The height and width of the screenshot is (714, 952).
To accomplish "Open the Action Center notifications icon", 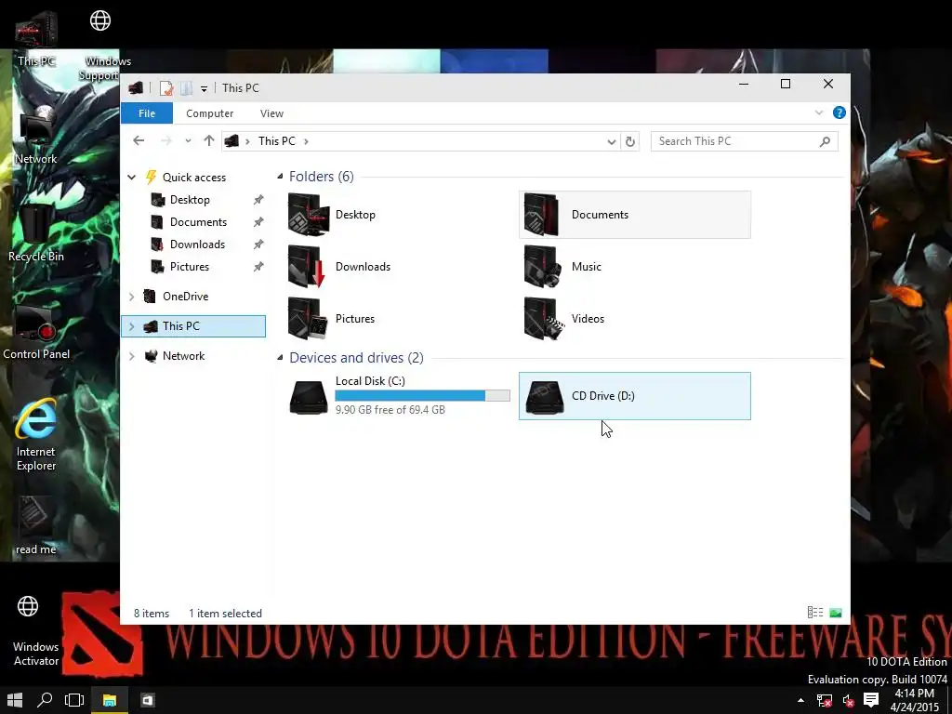I will tap(871, 701).
